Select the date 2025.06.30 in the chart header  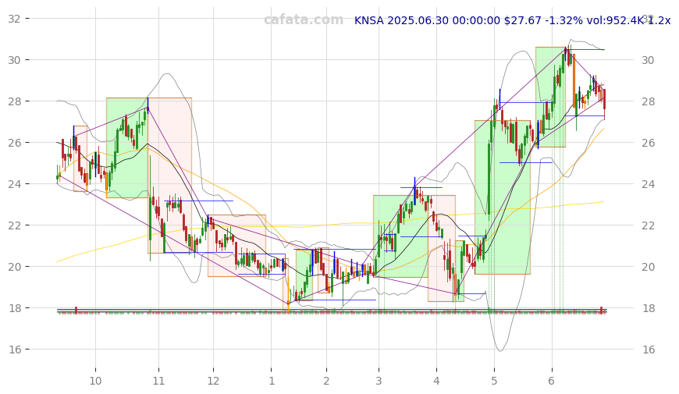[418, 20]
